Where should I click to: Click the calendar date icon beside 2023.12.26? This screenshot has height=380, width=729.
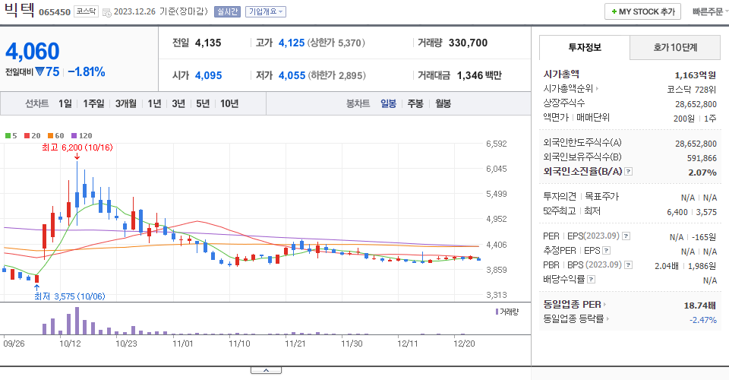point(106,13)
